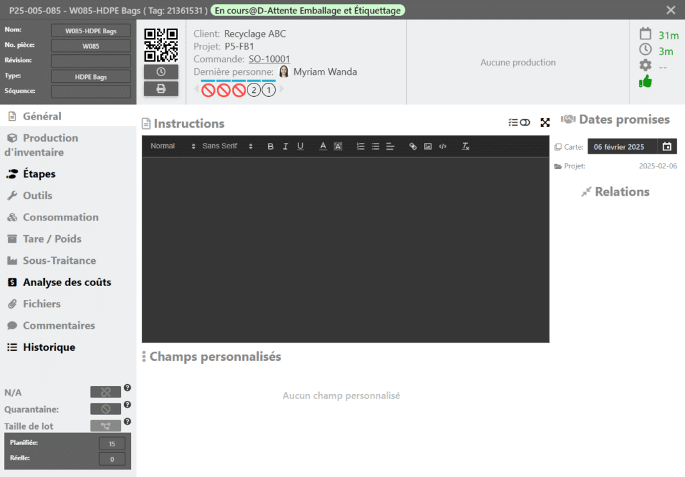Expand Instructions editor to full screen
The width and height of the screenshot is (685, 477).
(x=545, y=123)
